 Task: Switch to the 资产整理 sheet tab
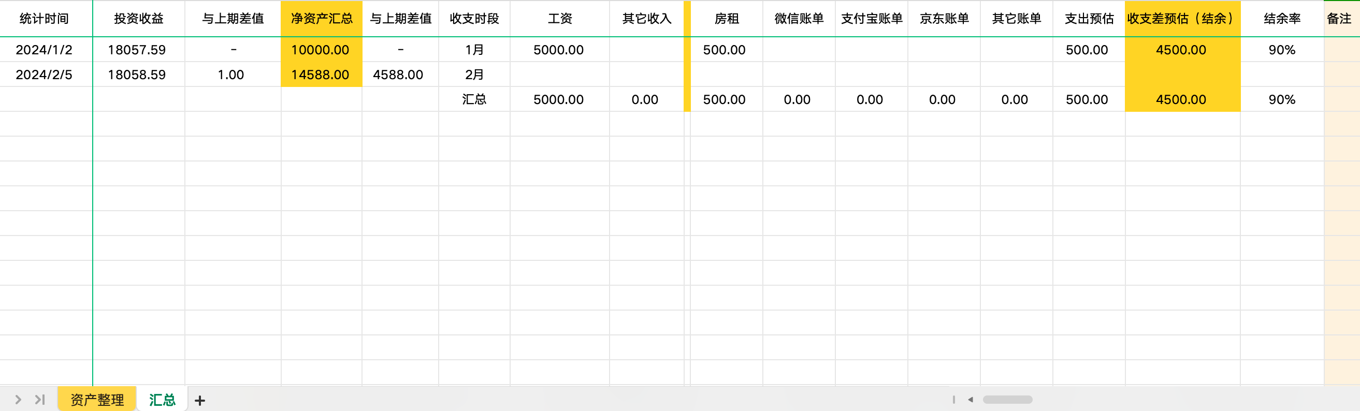click(97, 400)
